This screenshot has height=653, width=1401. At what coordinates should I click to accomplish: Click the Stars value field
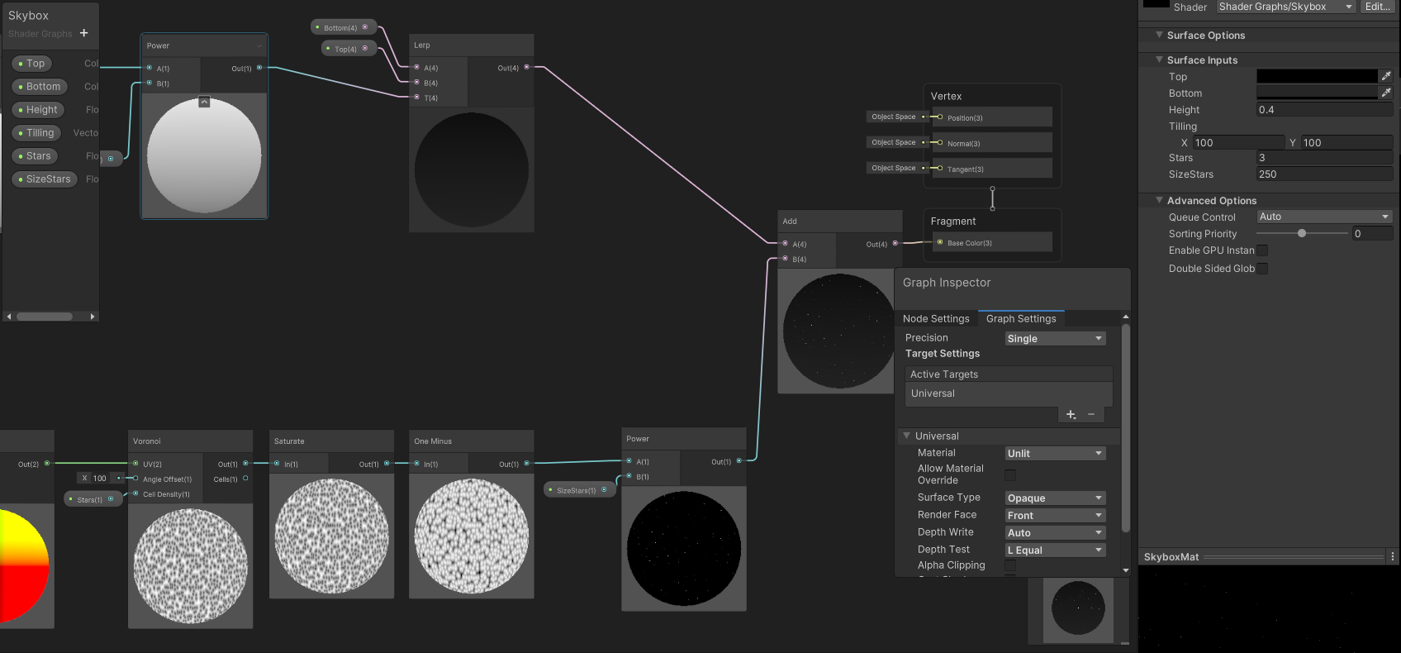pyautogui.click(x=1325, y=158)
